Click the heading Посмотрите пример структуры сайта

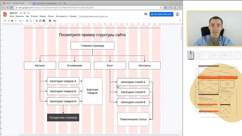[x=92, y=35]
